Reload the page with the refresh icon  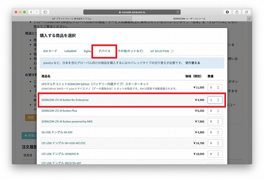point(178,12)
